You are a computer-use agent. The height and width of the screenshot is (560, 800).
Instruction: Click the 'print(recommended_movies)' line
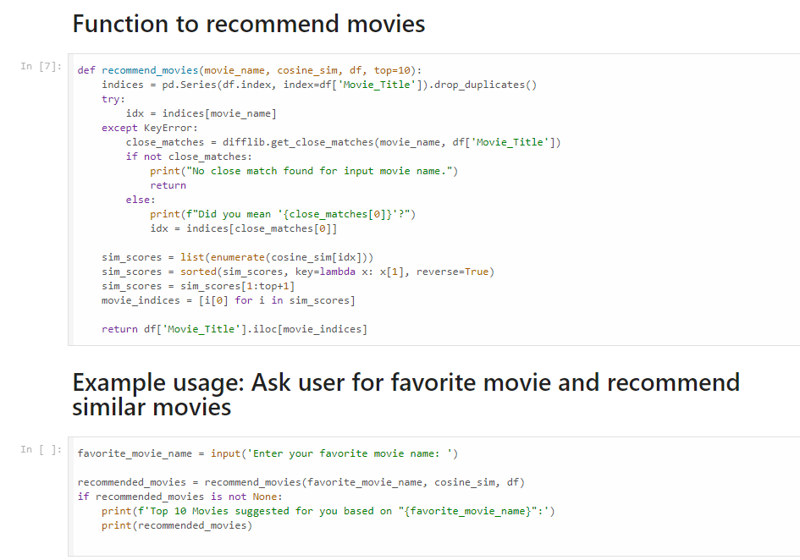(x=176, y=525)
